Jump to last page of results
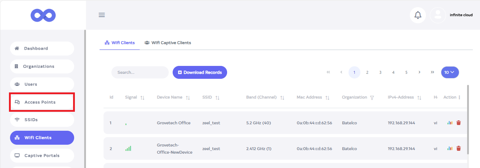This screenshot has width=480, height=168. click(432, 72)
